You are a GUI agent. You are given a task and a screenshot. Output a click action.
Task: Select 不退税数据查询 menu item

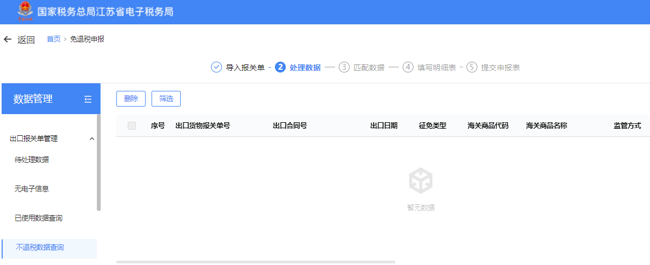click(40, 247)
